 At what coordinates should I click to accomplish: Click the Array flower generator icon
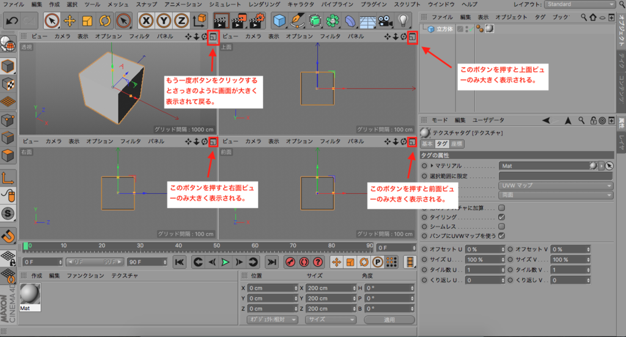[x=332, y=20]
